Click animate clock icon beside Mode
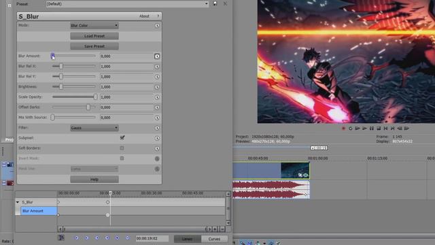The height and width of the screenshot is (245, 435). (157, 26)
